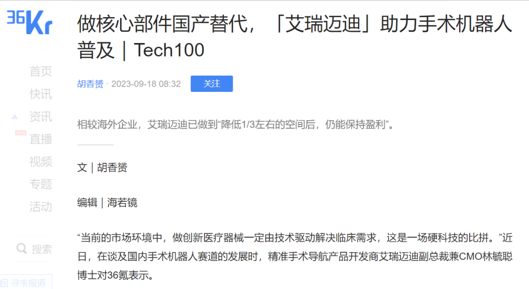Click the editor line 编辑｜海若镜

(107, 202)
